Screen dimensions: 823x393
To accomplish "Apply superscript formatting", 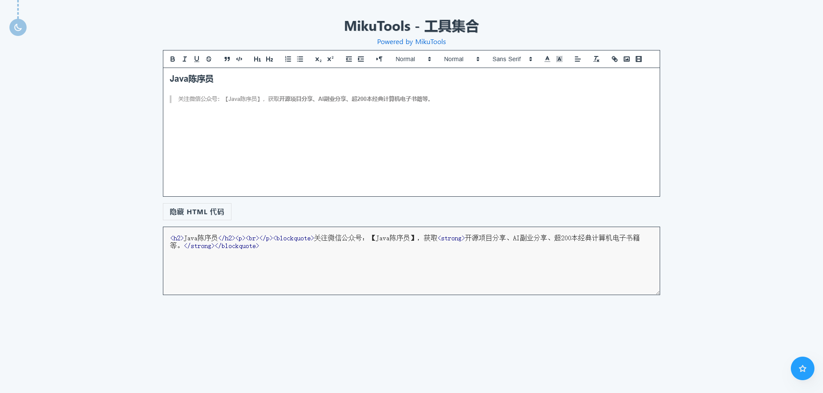I will click(x=330, y=59).
